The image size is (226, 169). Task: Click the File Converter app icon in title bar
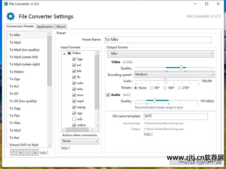(6, 4)
